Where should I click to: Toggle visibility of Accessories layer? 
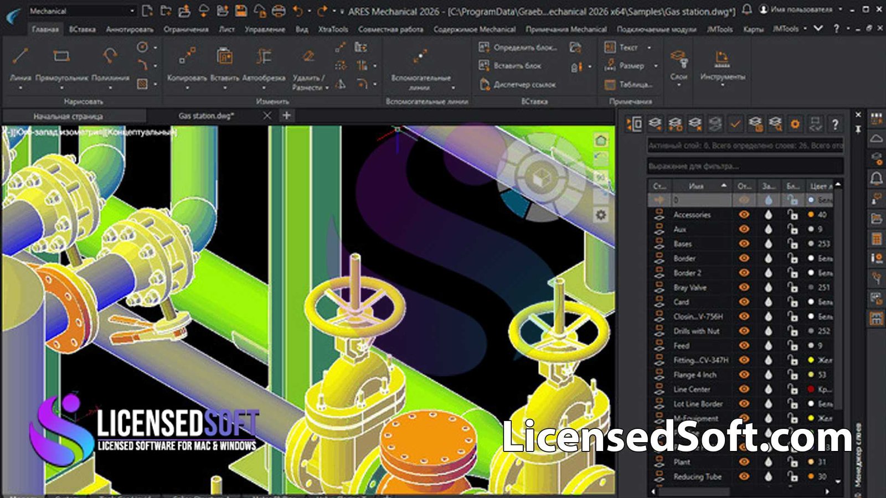744,215
